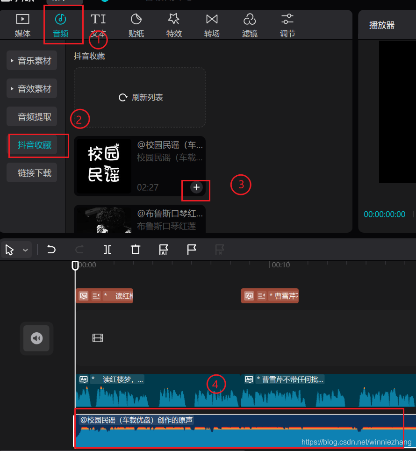Choose the selection arrow tool
This screenshot has height=451, width=416.
click(9, 250)
